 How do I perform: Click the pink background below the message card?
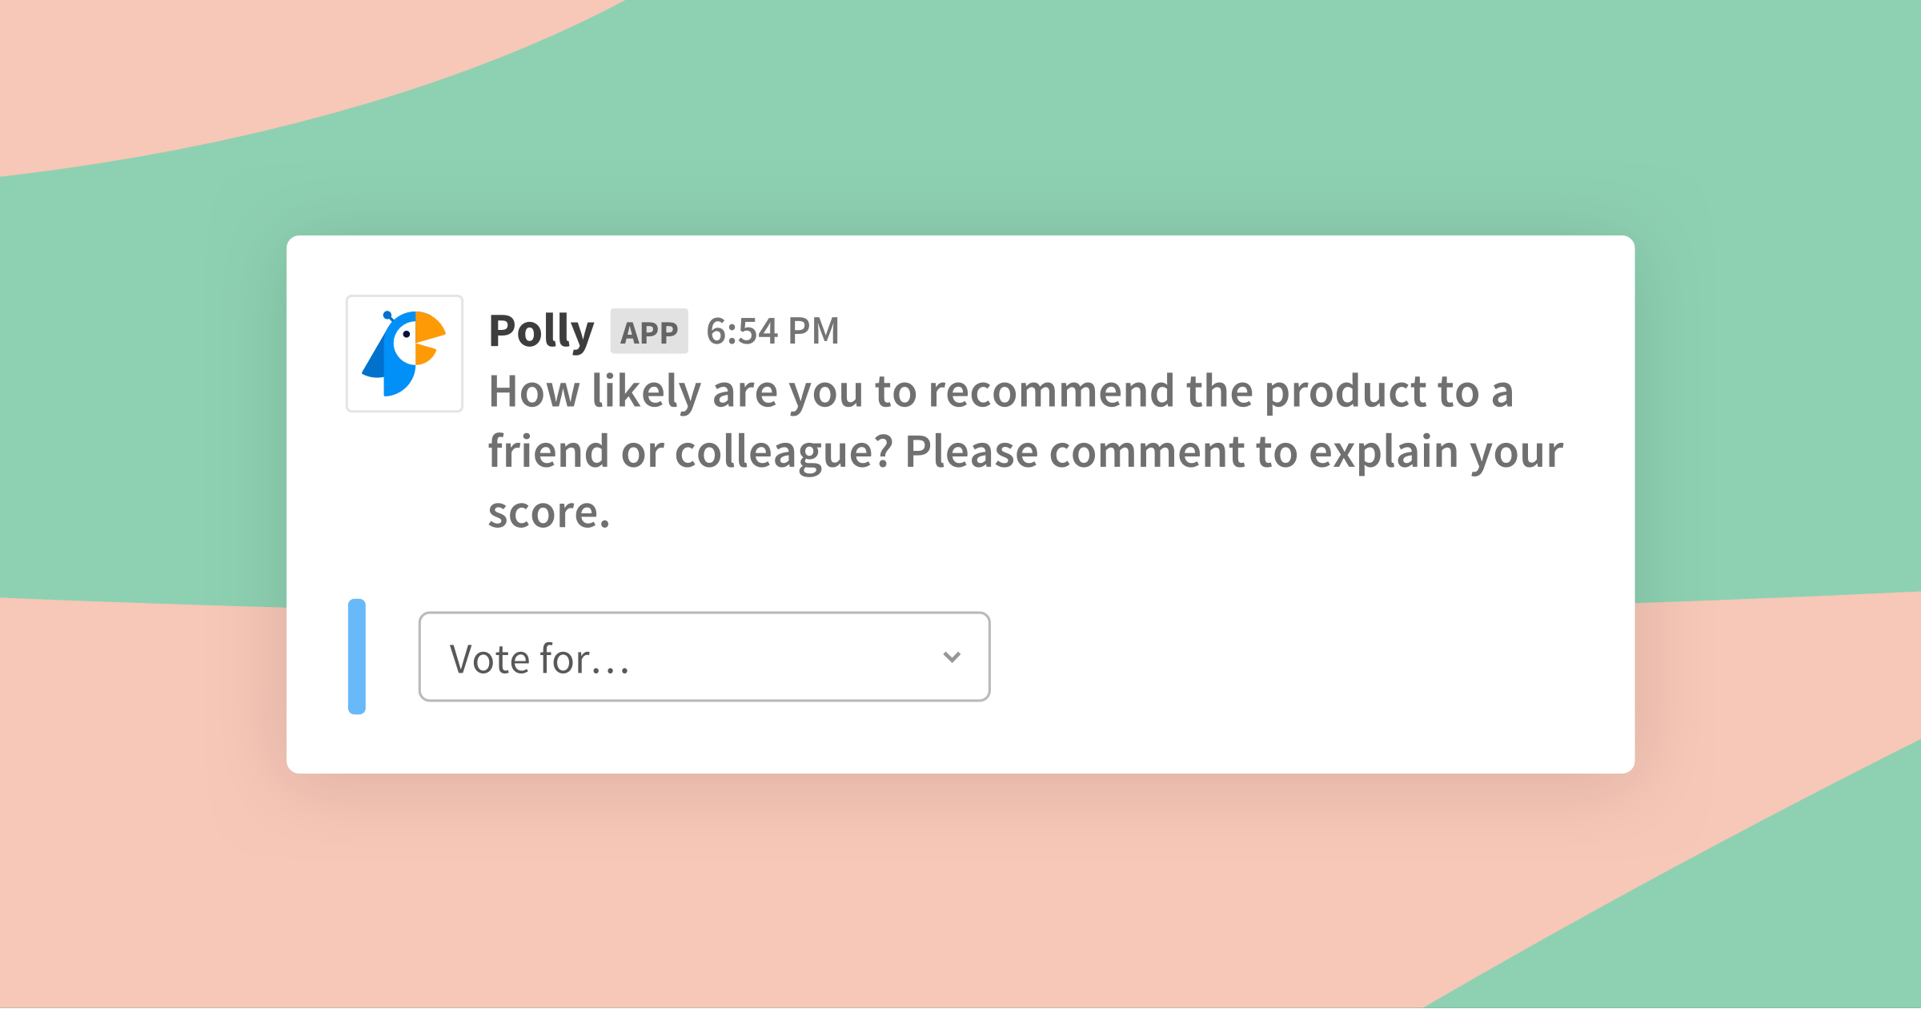(800, 889)
